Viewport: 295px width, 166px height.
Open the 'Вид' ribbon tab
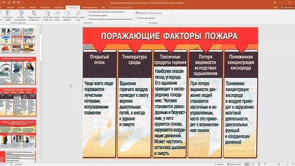(103, 7)
